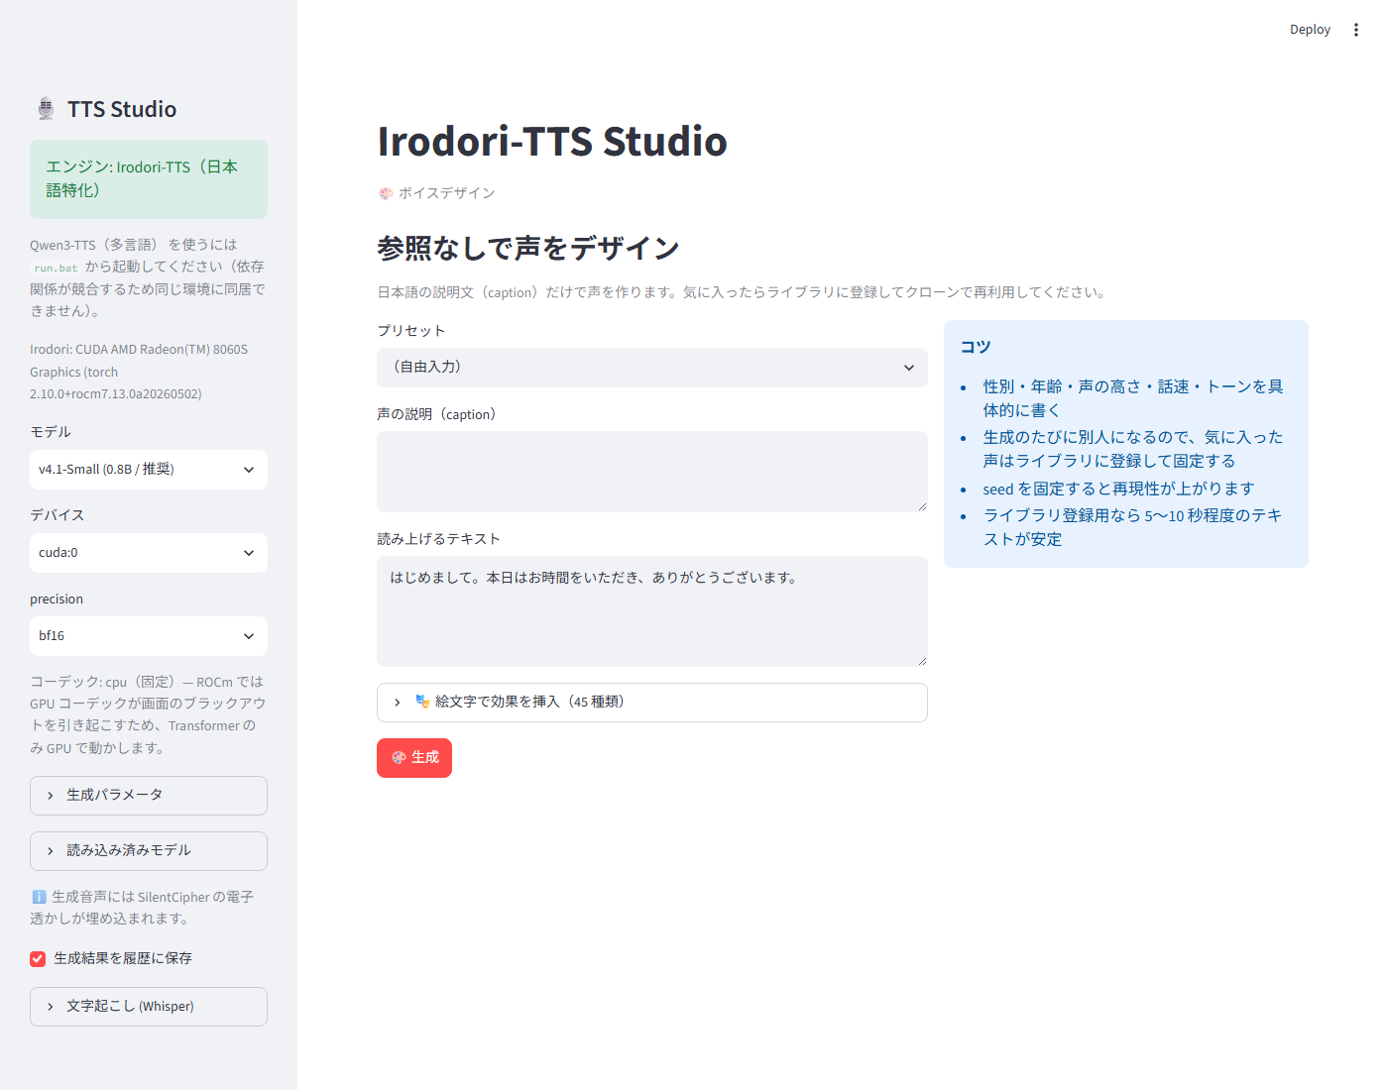The height and width of the screenshot is (1090, 1388).
Task: Click the 参照なしで声をデザイン heading
Action: (x=528, y=248)
